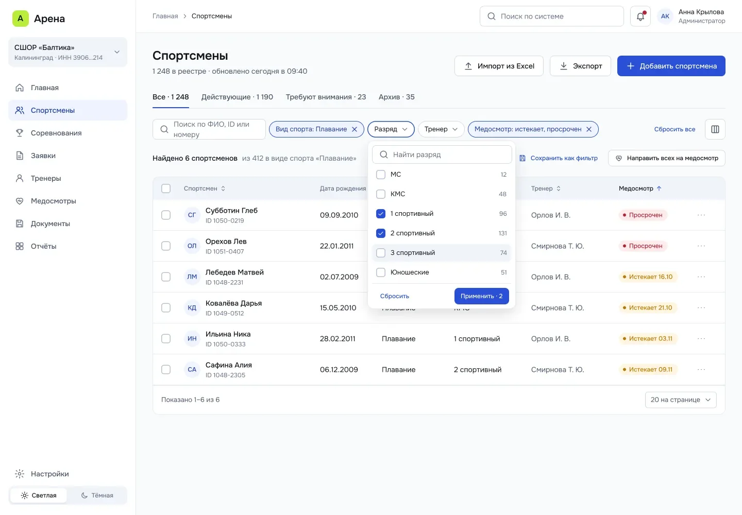The width and height of the screenshot is (742, 515).
Task: Remove the Плавание sport filter chip
Action: point(355,129)
